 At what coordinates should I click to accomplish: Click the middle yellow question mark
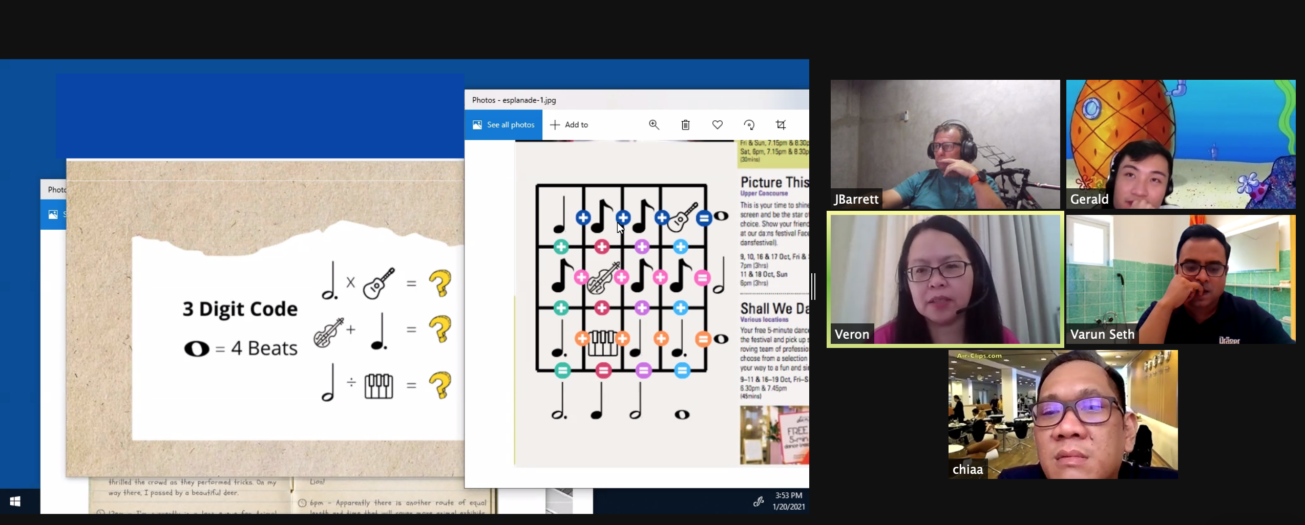click(x=439, y=329)
